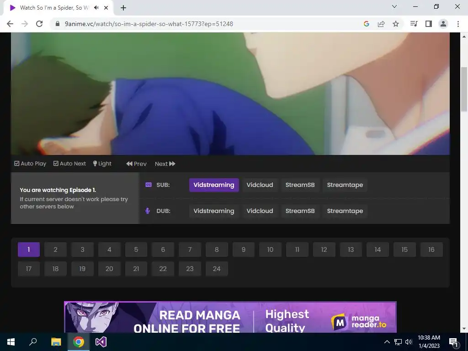Select DUB Vidcloud server
Viewport: 468px width, 351px height.
click(260, 211)
